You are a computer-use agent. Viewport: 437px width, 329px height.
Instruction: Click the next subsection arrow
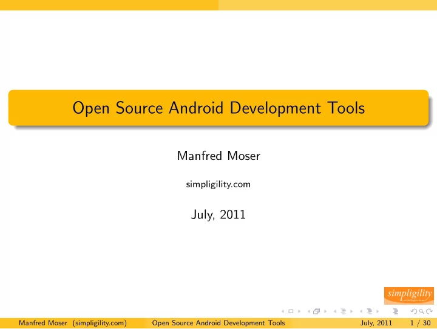pyautogui.click(x=351, y=311)
